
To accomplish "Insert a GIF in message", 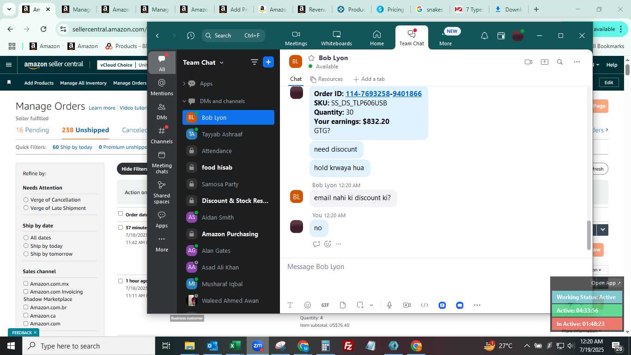I will pos(325,305).
